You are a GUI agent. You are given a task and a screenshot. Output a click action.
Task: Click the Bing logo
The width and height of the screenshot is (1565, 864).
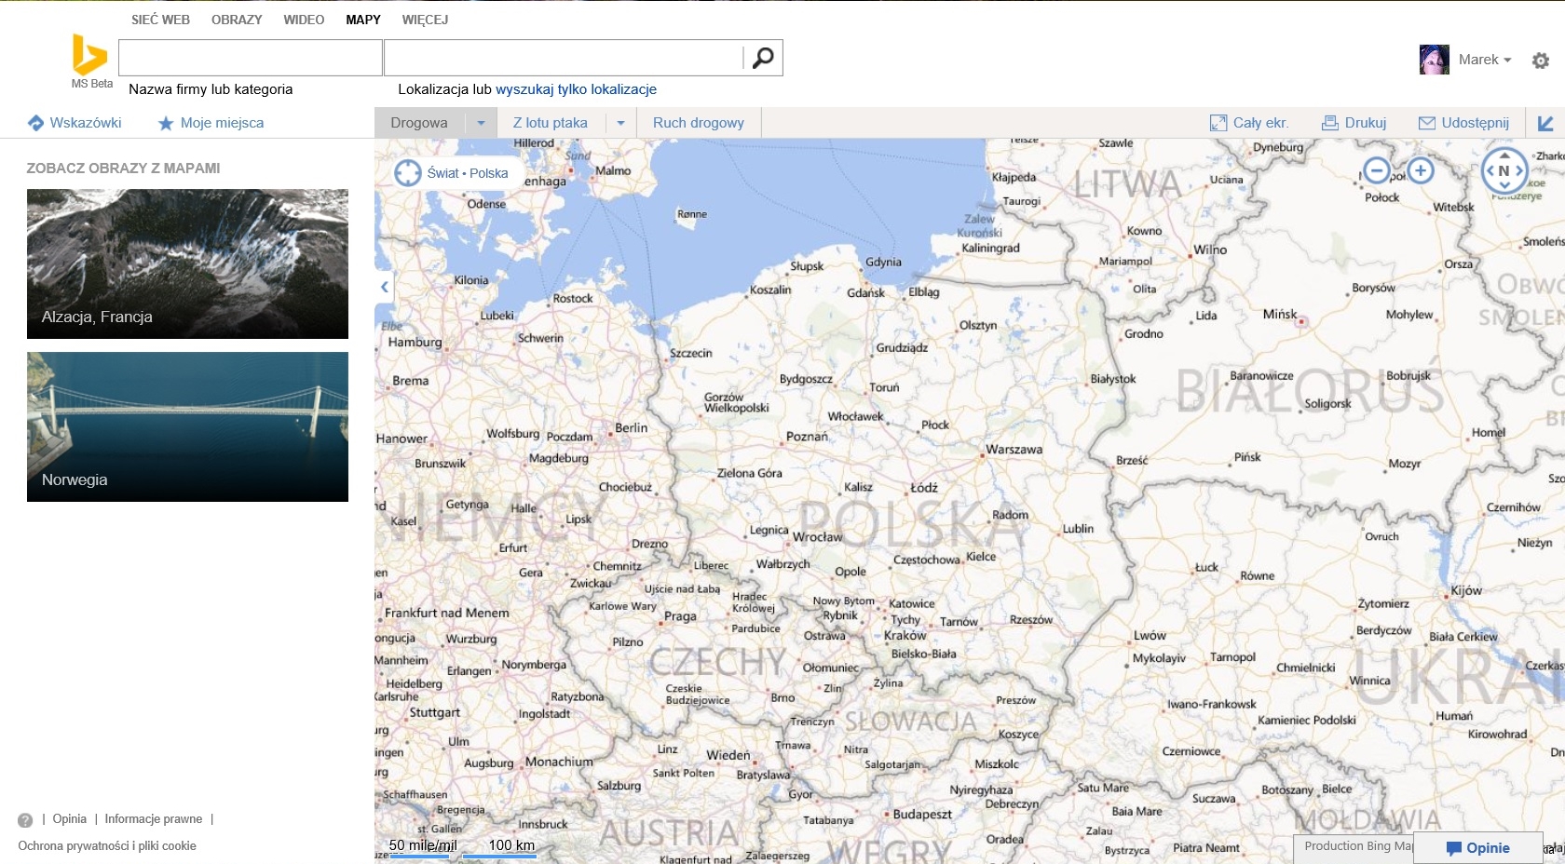[x=89, y=55]
